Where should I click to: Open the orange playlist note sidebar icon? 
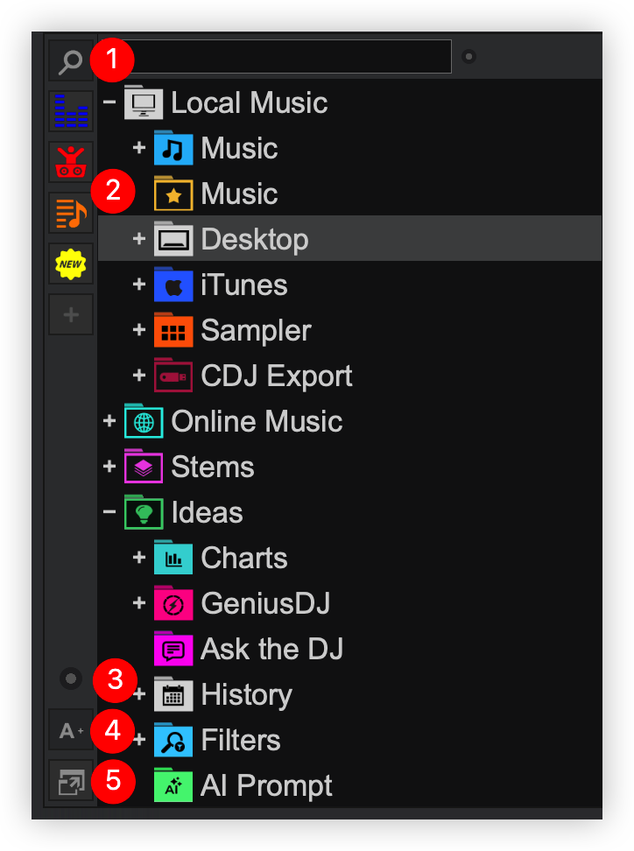70,213
